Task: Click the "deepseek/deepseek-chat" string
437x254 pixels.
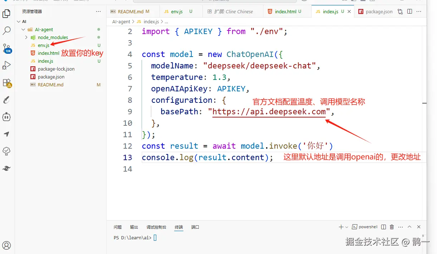Action: coord(259,66)
